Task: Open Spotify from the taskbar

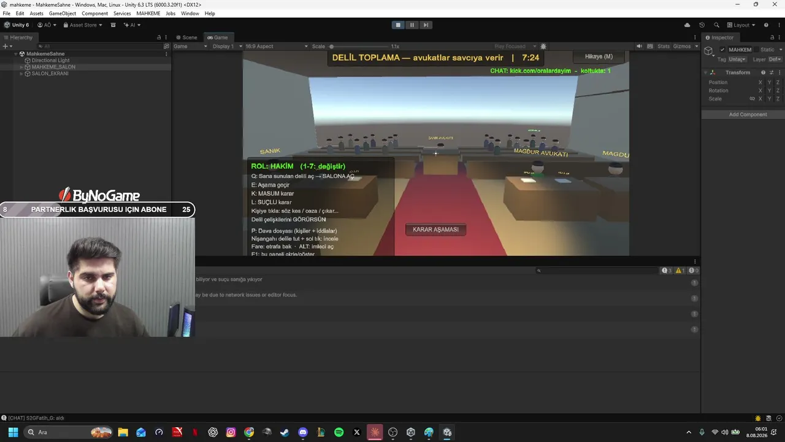Action: pos(339,432)
